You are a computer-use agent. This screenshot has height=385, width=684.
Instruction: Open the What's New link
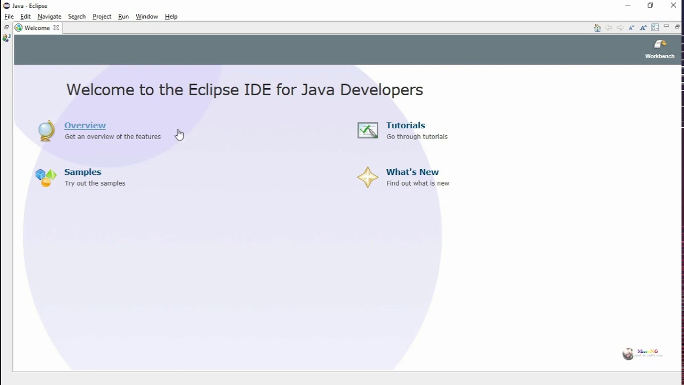pos(413,172)
